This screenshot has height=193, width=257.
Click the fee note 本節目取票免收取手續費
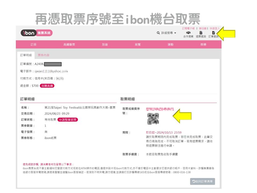[162, 154]
